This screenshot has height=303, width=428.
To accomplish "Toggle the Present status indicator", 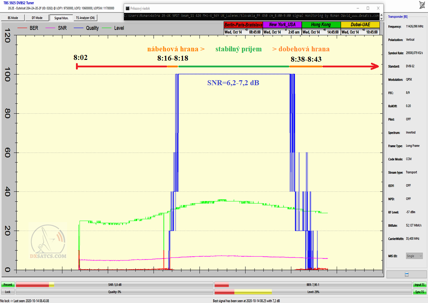I will pyautogui.click(x=7, y=285).
